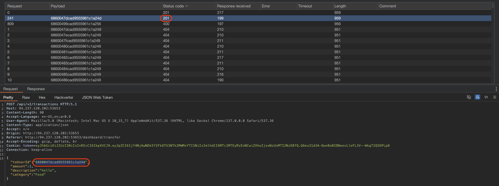
Task: Click the Content-Length: 90 header line
Action: pos(25,112)
